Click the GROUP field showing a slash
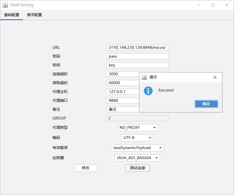The image size is (234, 195). pos(138,118)
